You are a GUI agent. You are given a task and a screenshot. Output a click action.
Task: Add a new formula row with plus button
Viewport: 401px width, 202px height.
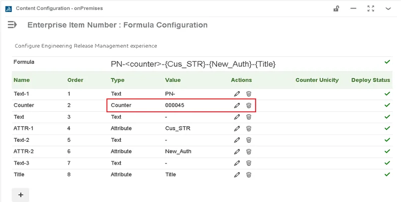[21, 195]
